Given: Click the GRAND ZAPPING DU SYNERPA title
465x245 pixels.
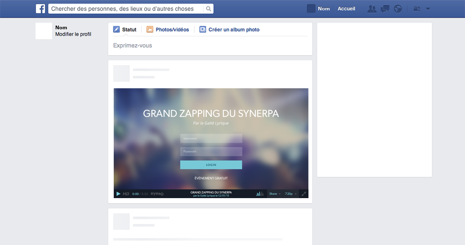Looking at the screenshot, I should coord(211,114).
